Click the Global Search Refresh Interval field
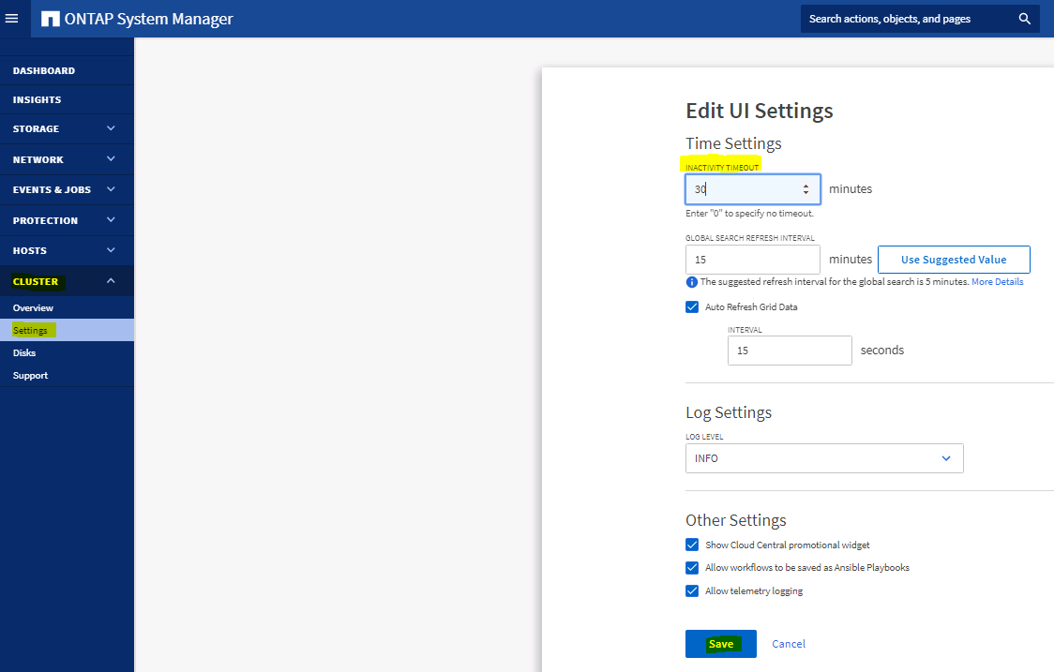Screen dimensions: 1054x672 click(752, 260)
